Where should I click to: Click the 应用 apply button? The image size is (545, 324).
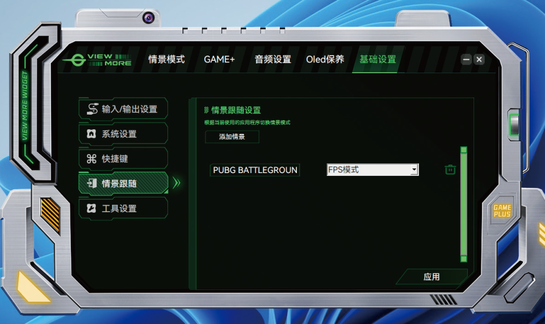tap(431, 277)
